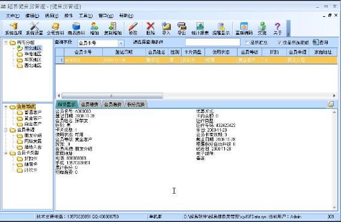This screenshot has width=341, height=222.
Task: Sort by 使用状态 column header
Action: click(x=221, y=52)
